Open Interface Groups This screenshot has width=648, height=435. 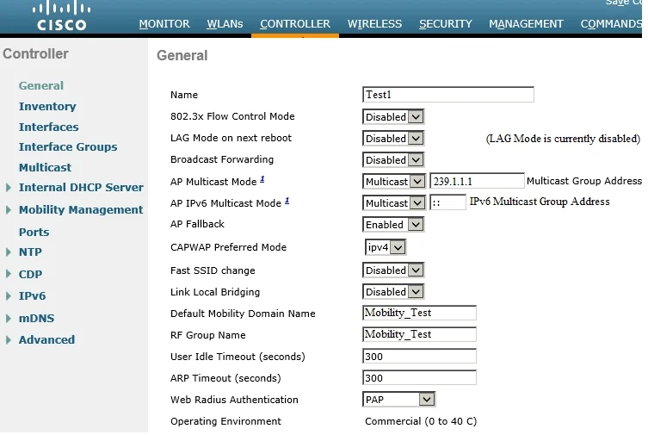pos(68,146)
